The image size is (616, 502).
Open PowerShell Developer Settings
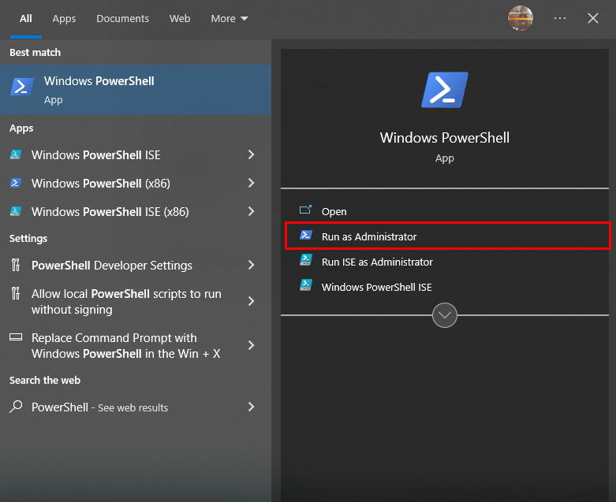tap(136, 265)
